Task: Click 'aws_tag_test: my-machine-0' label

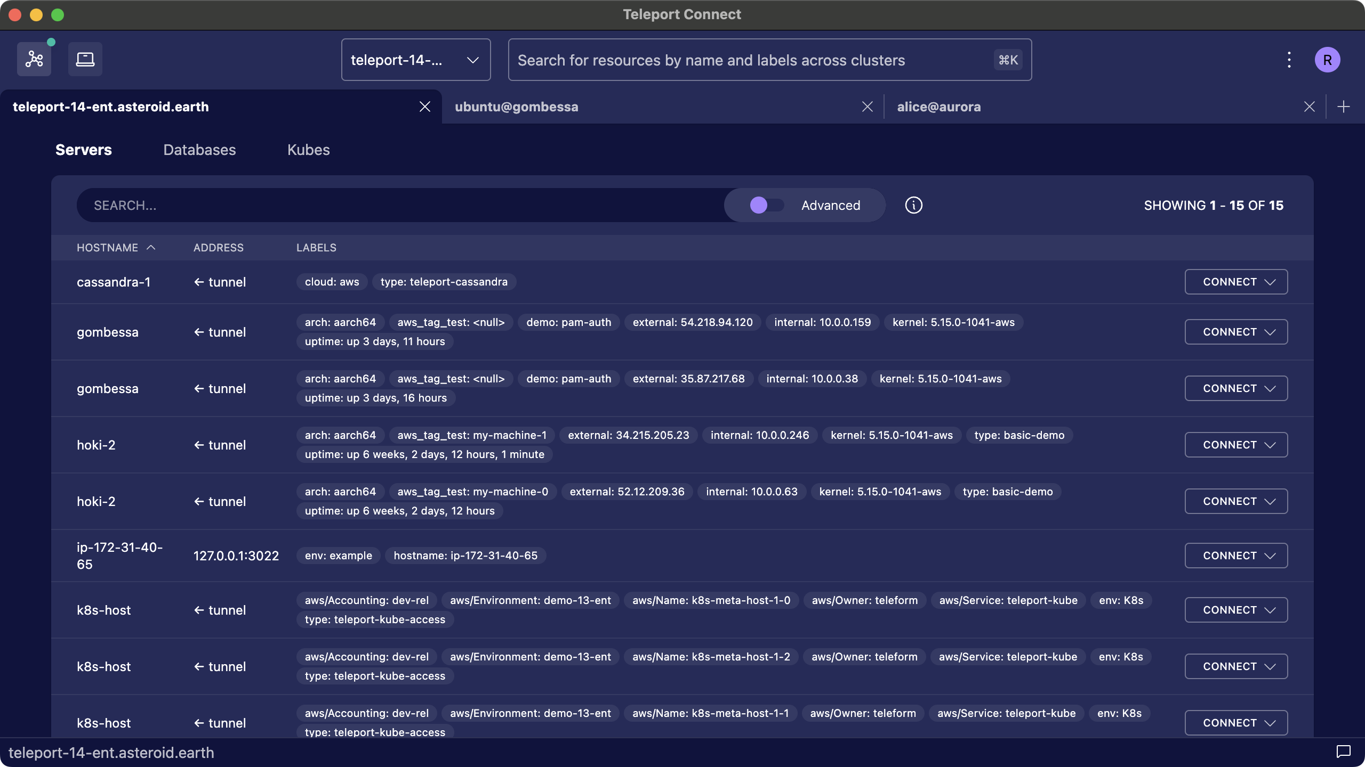Action: tap(473, 492)
